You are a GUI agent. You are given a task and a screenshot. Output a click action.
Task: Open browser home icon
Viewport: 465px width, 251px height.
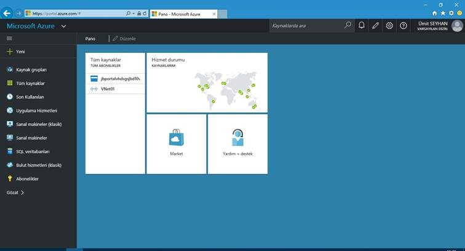pyautogui.click(x=434, y=13)
